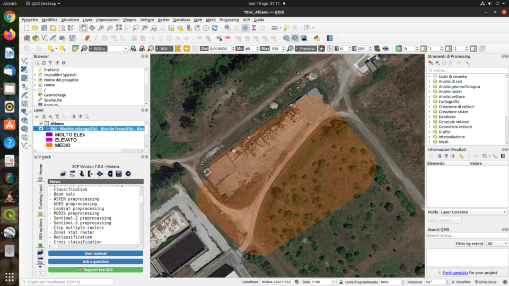Viewport: 509px width, 286px height.
Task: Open the Processing menu
Action: click(229, 20)
